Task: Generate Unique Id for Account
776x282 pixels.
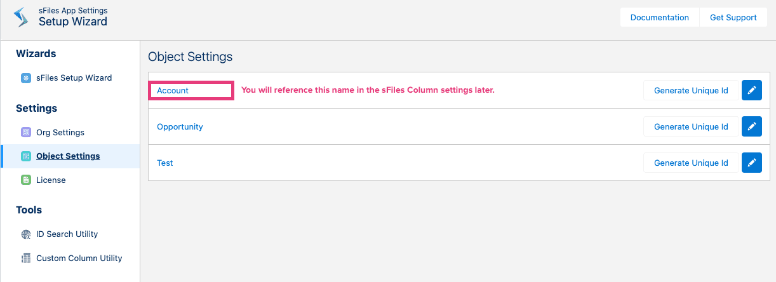Action: pos(691,90)
